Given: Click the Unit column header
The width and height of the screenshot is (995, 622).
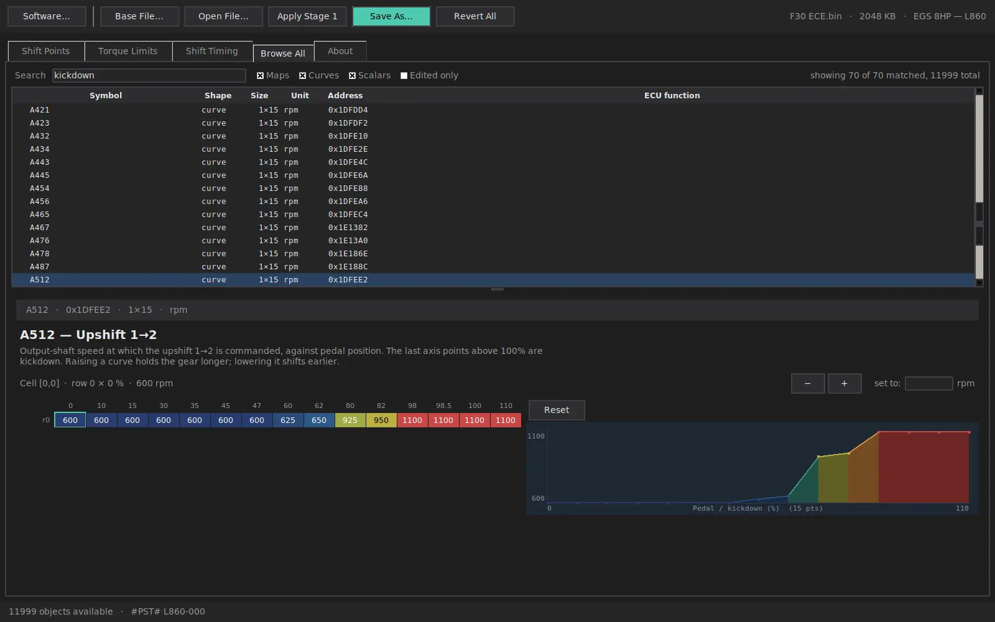Looking at the screenshot, I should coord(300,95).
